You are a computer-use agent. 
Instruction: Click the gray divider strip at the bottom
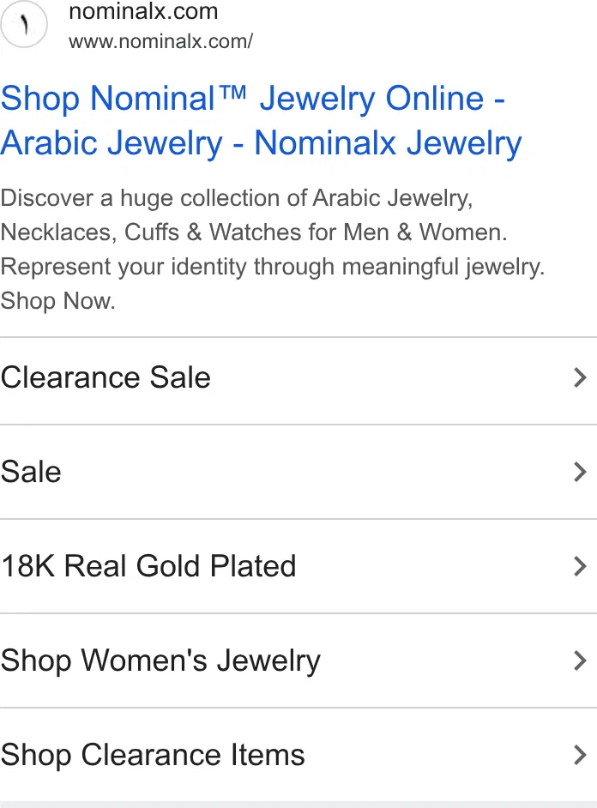click(x=298, y=805)
